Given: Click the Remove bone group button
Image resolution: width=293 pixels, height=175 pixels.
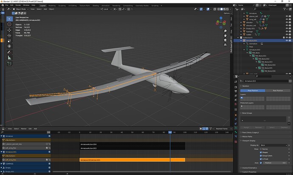Looking at the screenshot, I should (258, 127).
